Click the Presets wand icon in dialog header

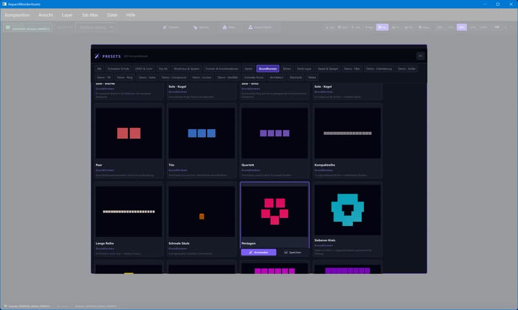pos(96,56)
